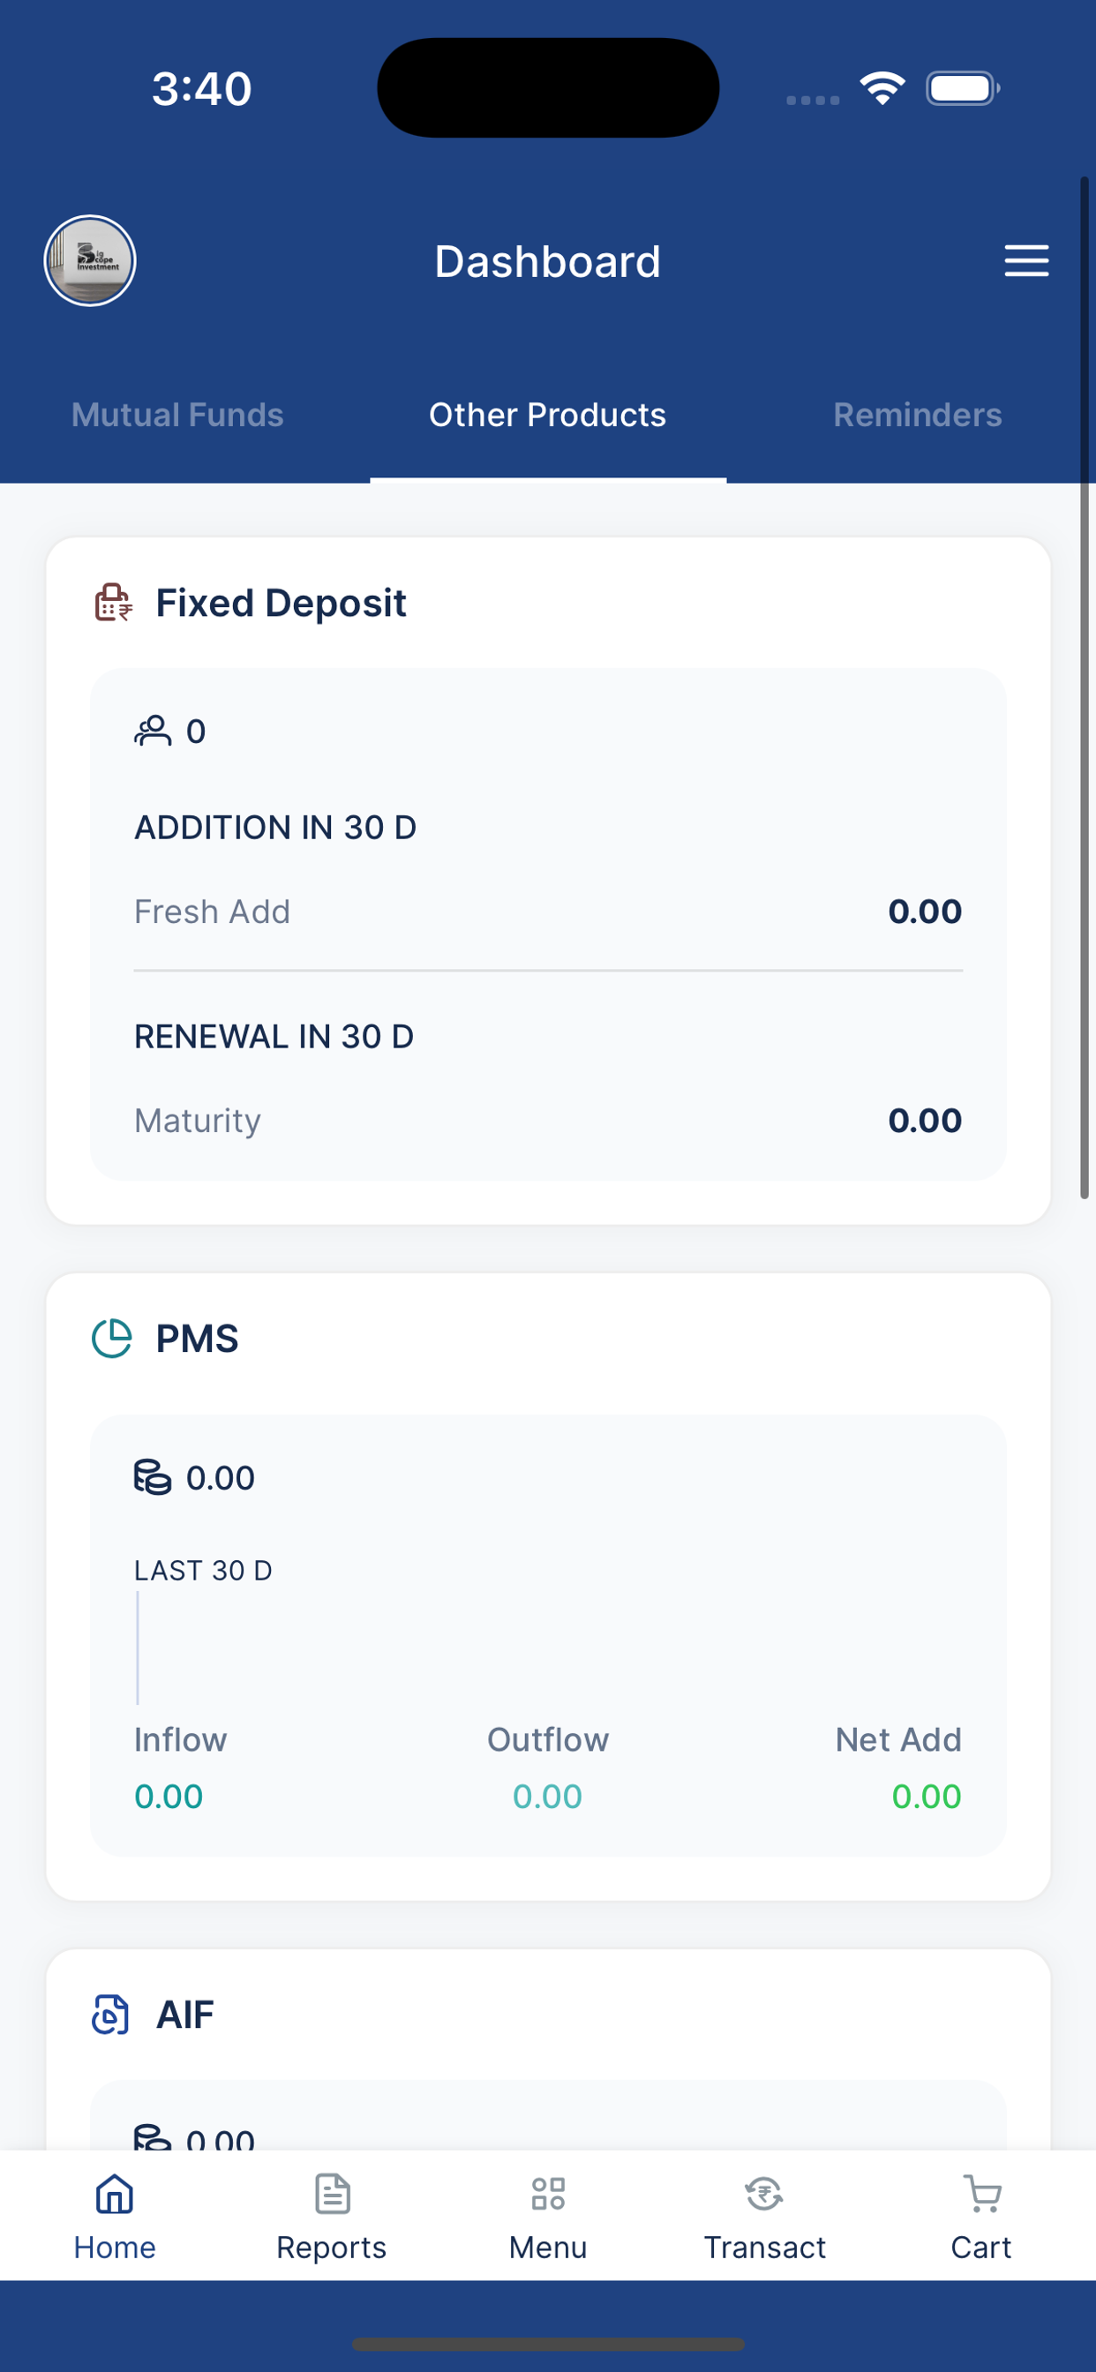Select the Other Products tab

coord(548,415)
